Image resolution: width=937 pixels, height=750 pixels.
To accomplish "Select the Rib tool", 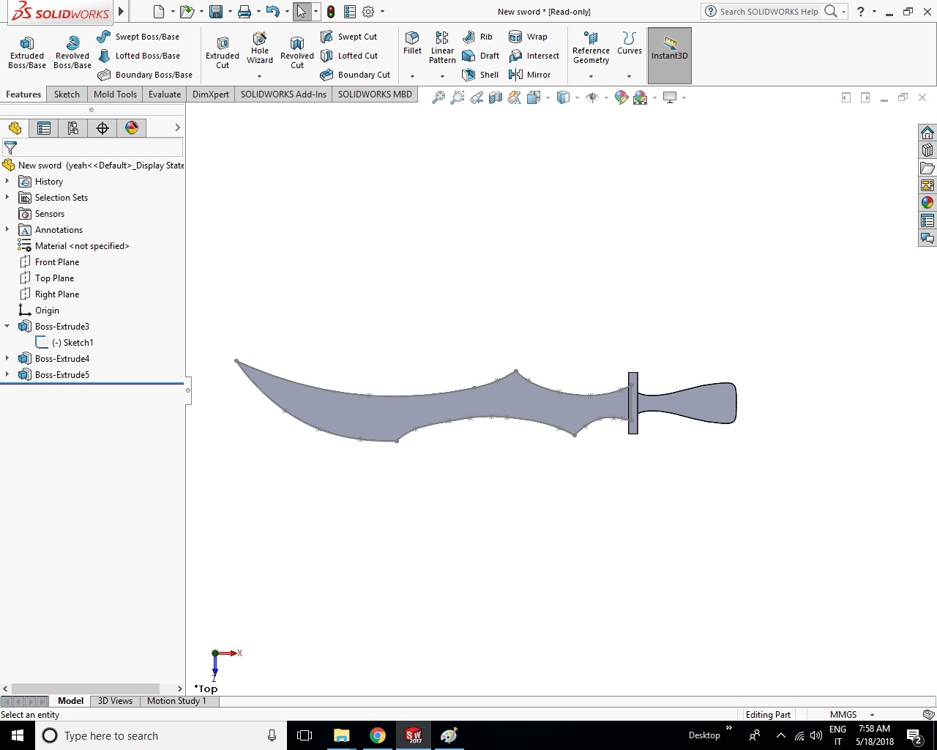I will click(477, 37).
